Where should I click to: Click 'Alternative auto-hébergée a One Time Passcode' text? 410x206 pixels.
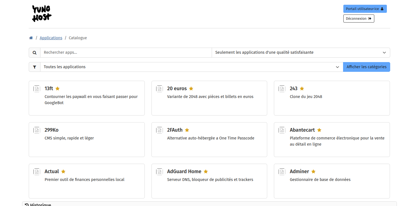(x=211, y=138)
